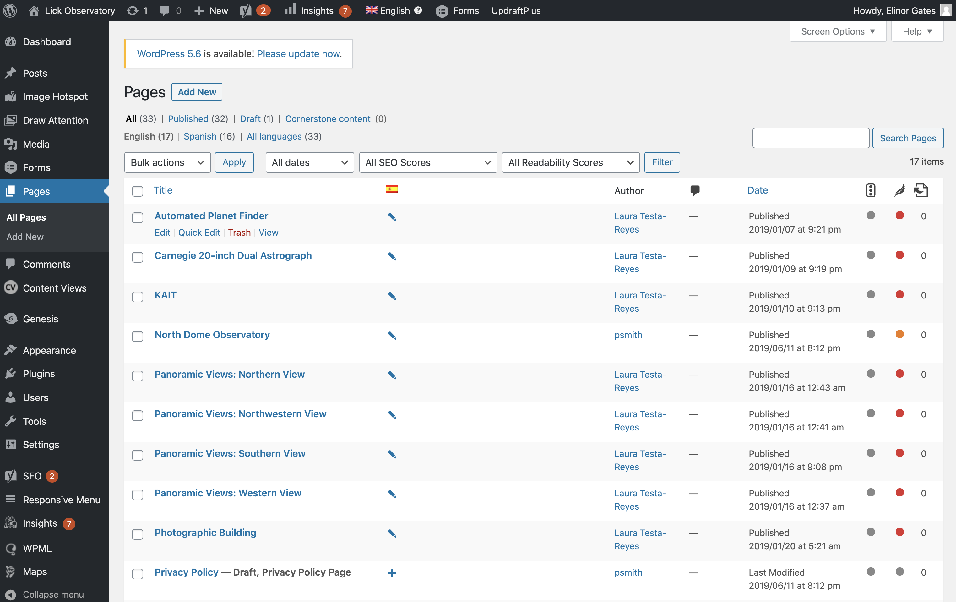Viewport: 956px width, 602px height.
Task: Open Lick Observatory site home icon
Action: click(34, 11)
